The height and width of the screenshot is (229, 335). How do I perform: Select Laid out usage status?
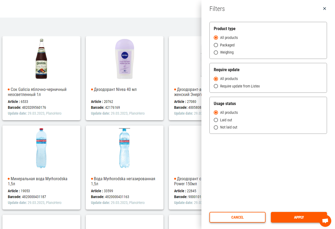[216, 120]
